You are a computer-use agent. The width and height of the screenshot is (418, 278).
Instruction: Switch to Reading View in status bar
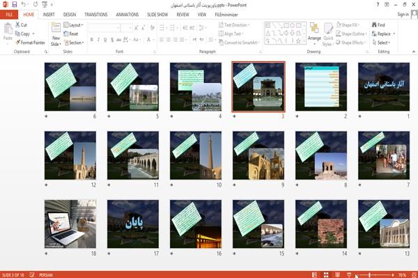point(337,275)
